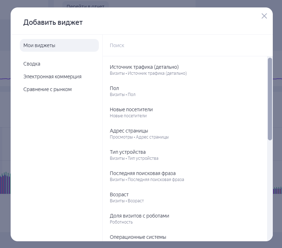
Task: Add the Адрес страницы widget
Action: click(129, 131)
